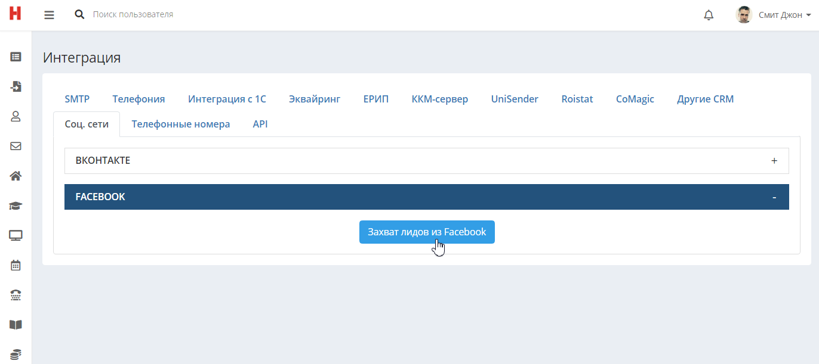Switch to the UniSender tab
The height and width of the screenshot is (364, 819).
pyautogui.click(x=515, y=99)
